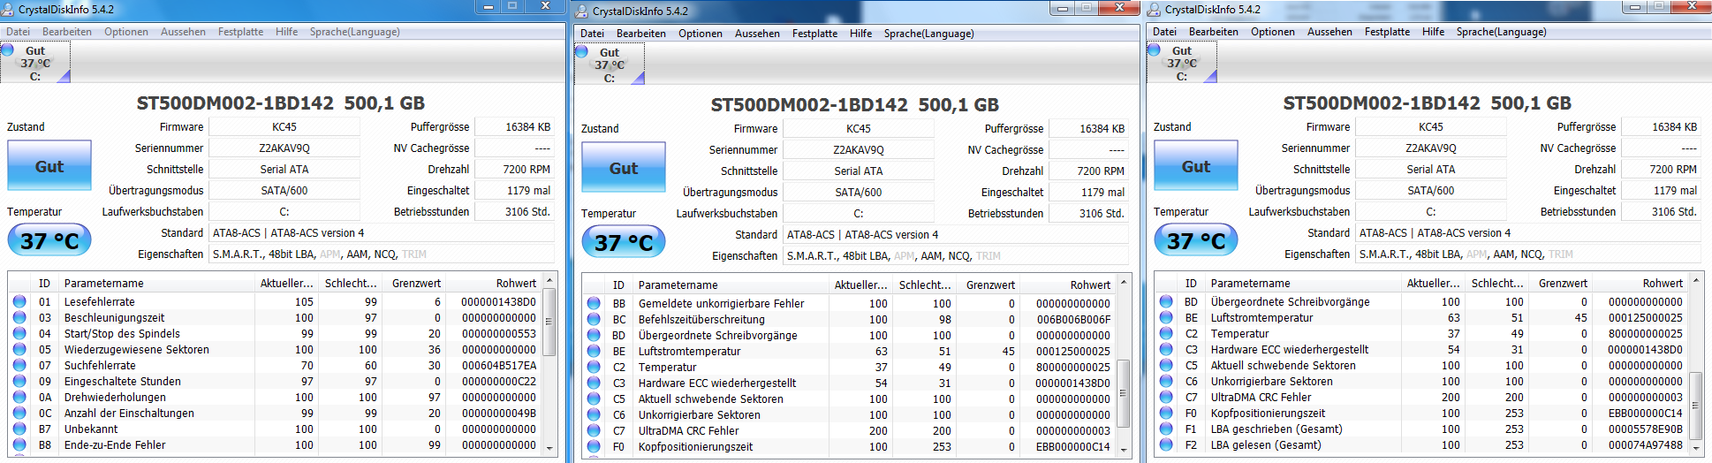Image resolution: width=1712 pixels, height=463 pixels.
Task: Click the CrystalDiskInfo title icon of the left window
Action: tap(9, 9)
